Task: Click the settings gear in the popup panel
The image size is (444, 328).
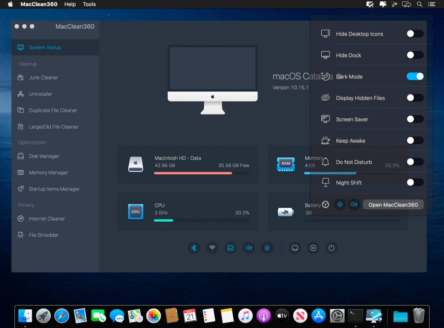Action: pos(326,205)
